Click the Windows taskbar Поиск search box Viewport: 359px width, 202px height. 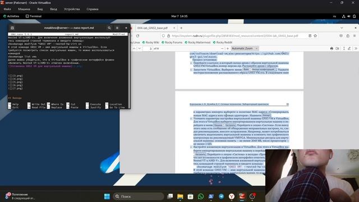pos(139,196)
